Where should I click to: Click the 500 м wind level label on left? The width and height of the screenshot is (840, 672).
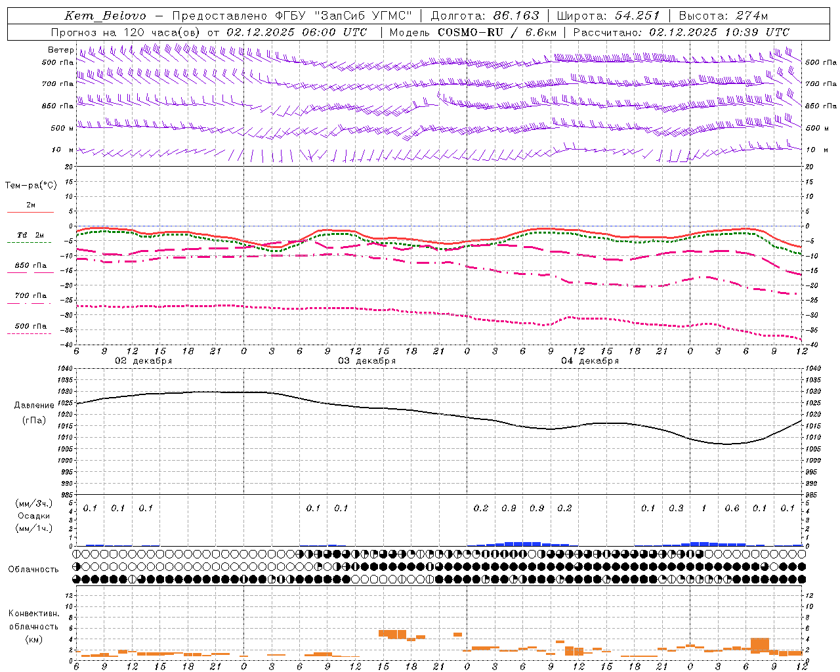click(x=62, y=128)
